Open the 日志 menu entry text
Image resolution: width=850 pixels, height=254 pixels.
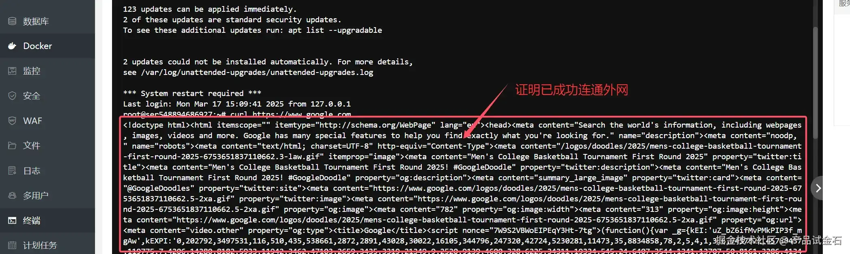[x=32, y=171]
